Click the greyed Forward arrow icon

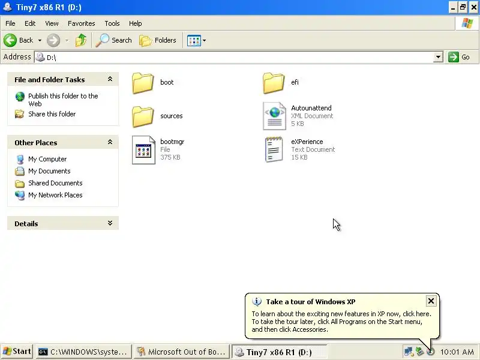tap(53, 40)
